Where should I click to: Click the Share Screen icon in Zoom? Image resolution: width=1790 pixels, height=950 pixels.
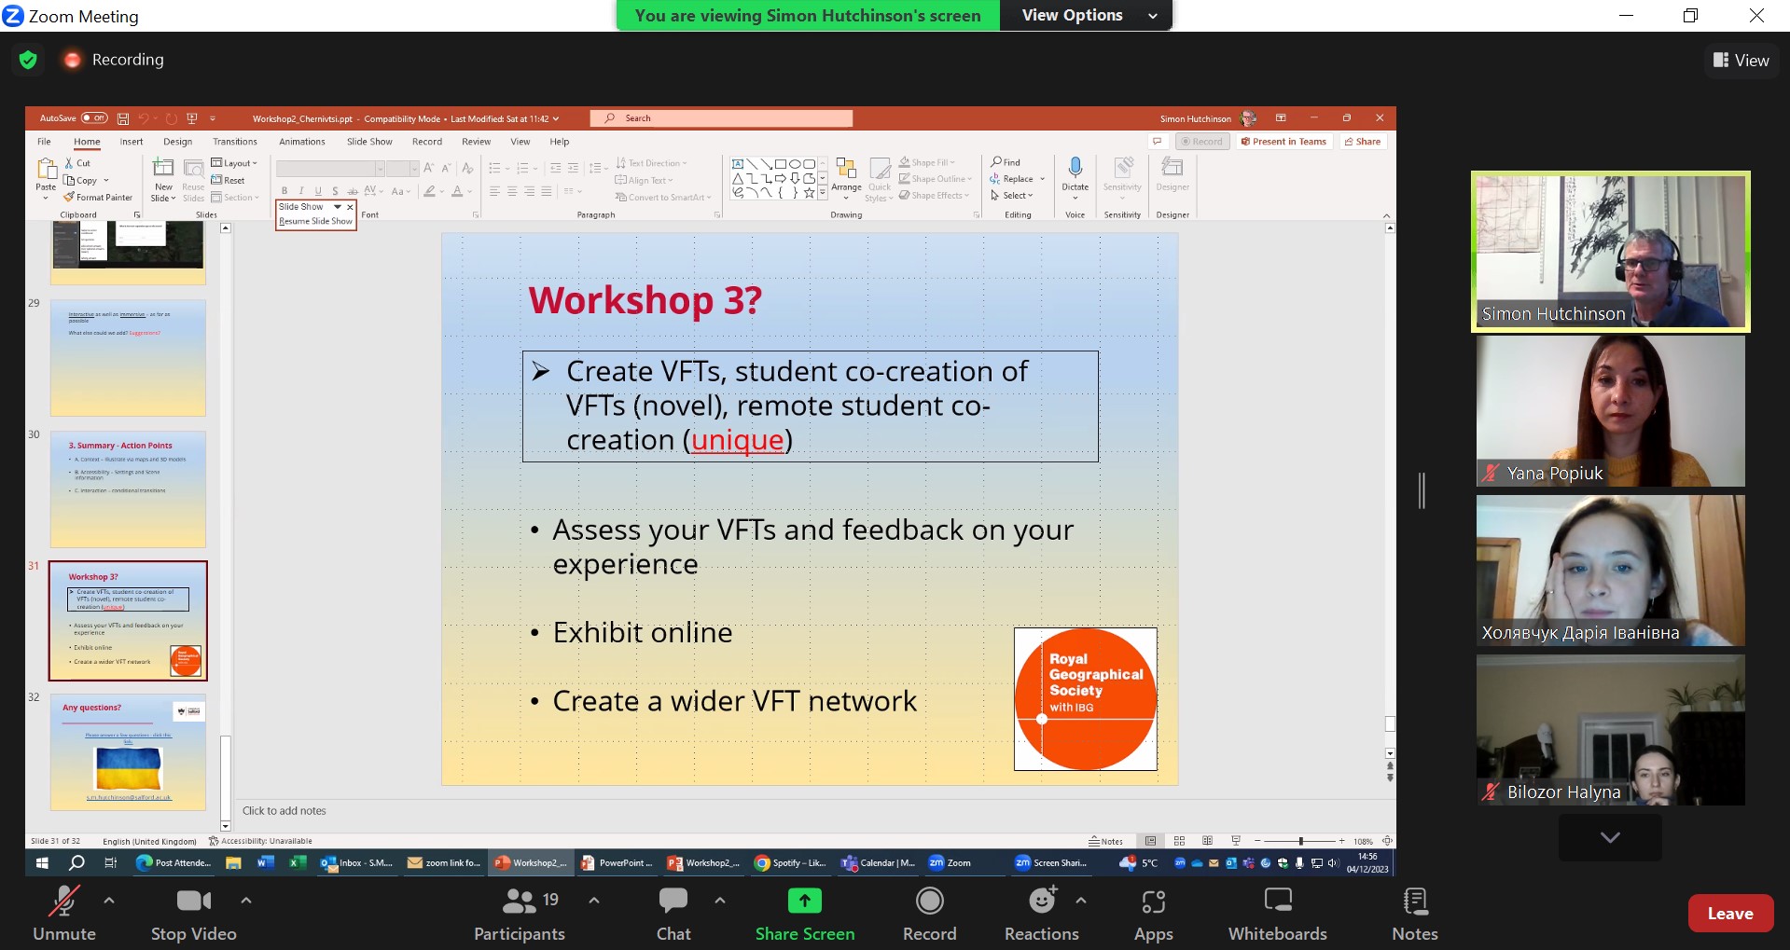coord(805,901)
